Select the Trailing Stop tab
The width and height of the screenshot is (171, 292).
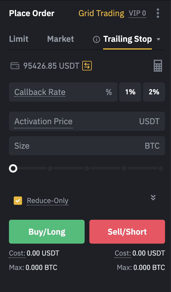click(128, 39)
